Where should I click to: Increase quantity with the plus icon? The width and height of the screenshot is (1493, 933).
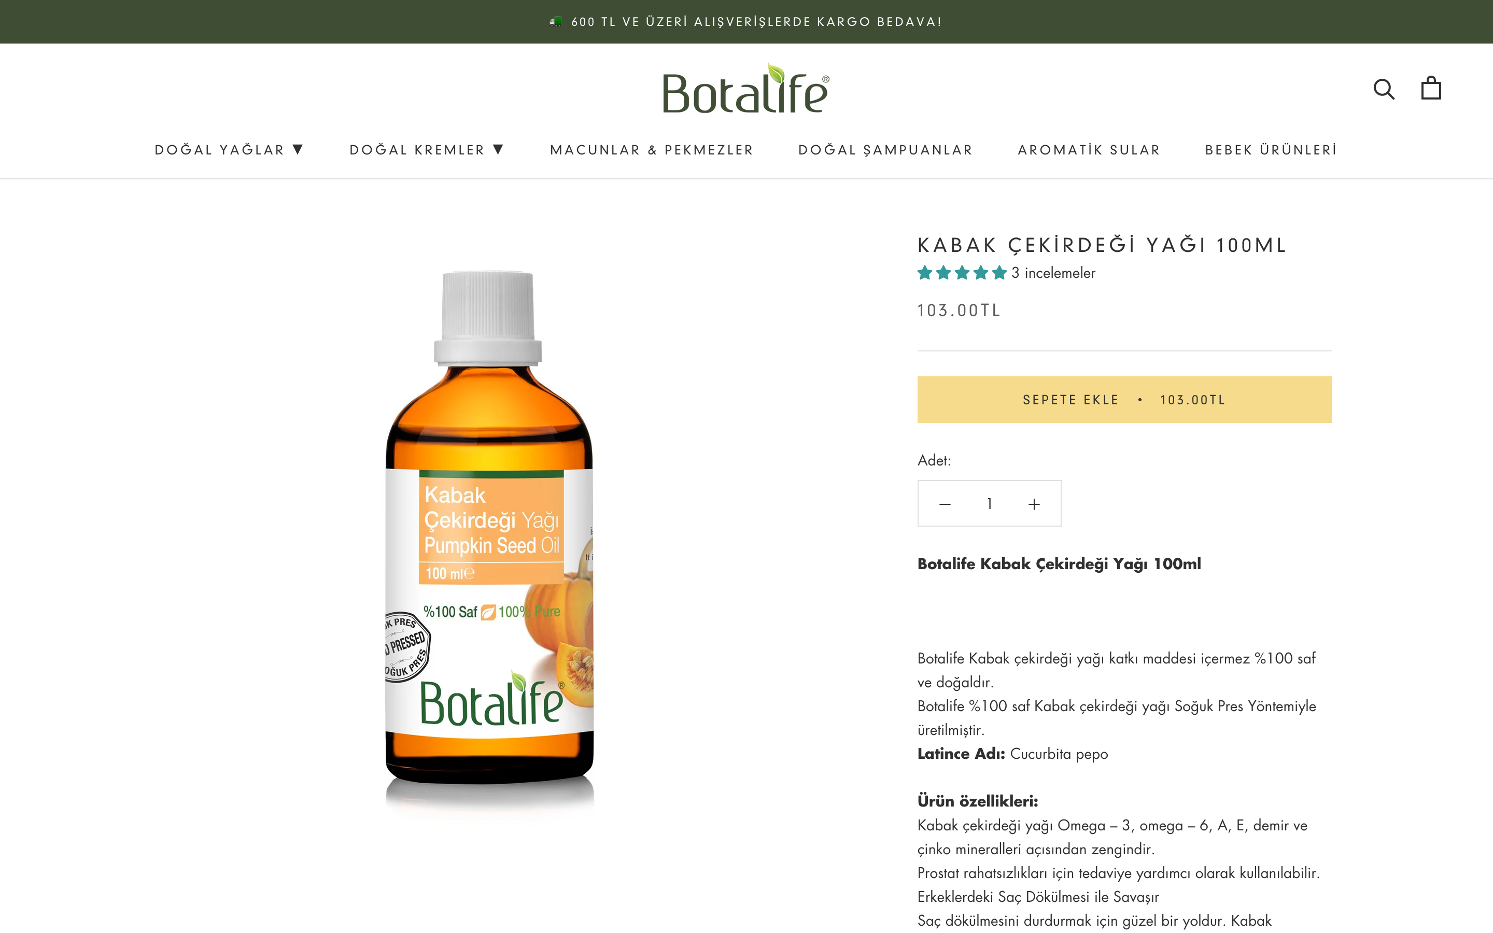(1034, 504)
